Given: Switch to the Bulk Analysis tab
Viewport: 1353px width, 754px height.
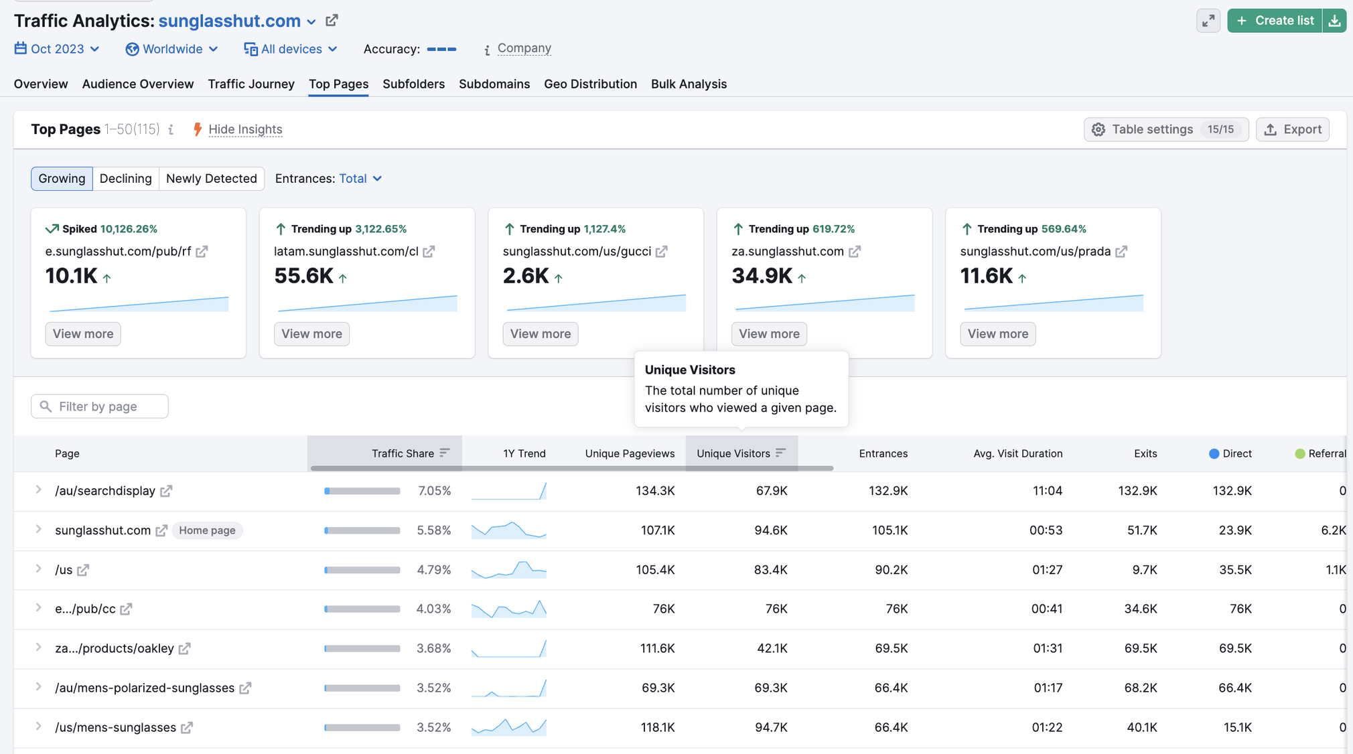Looking at the screenshot, I should [689, 84].
